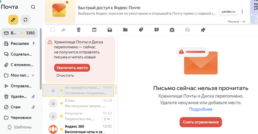Screen dimensions: 258x134
Task: Open Шаблоны subfolder
Action: click(20, 127)
